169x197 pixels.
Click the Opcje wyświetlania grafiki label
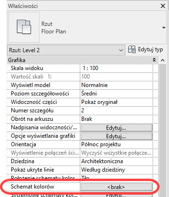click(x=43, y=136)
